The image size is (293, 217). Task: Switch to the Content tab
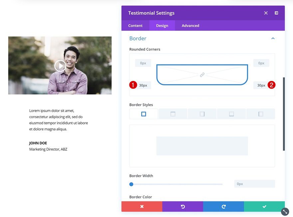click(x=135, y=25)
